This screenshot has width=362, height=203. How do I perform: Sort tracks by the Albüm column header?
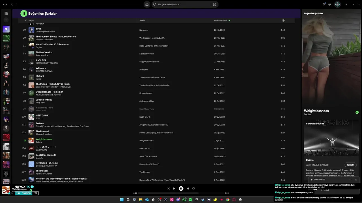(142, 21)
